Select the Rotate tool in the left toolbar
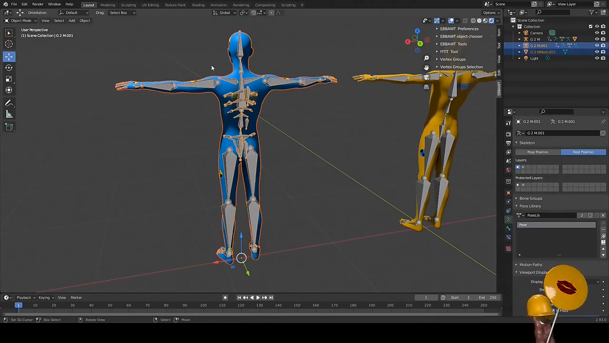The height and width of the screenshot is (343, 609). (9, 68)
